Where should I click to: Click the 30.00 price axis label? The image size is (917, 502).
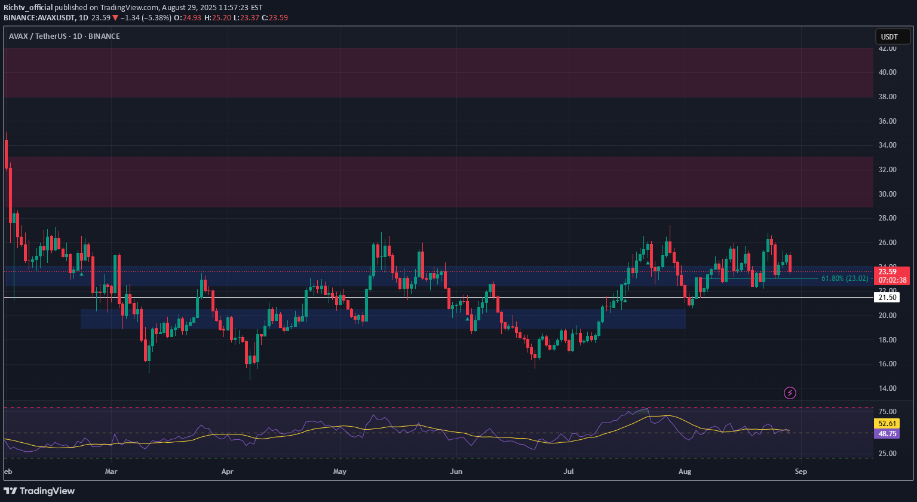point(888,194)
